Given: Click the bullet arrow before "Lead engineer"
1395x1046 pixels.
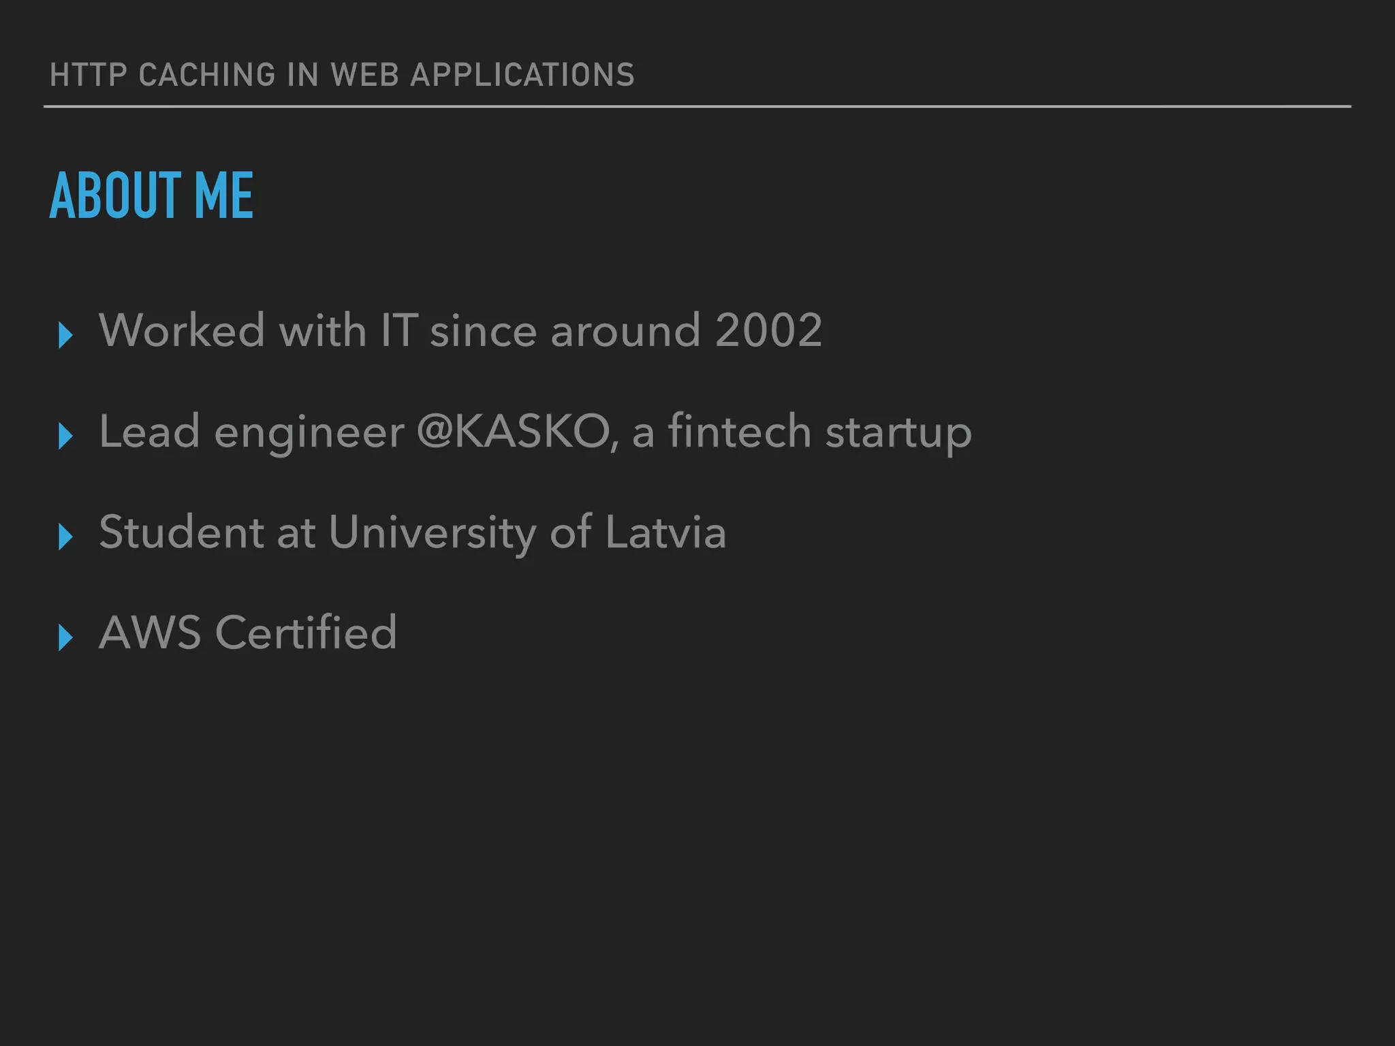Looking at the screenshot, I should [66, 436].
